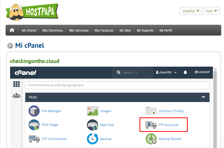224x148 pixels.
Task: Click the grid home icon in cPanel sidebar
Action: pyautogui.click(x=17, y=84)
